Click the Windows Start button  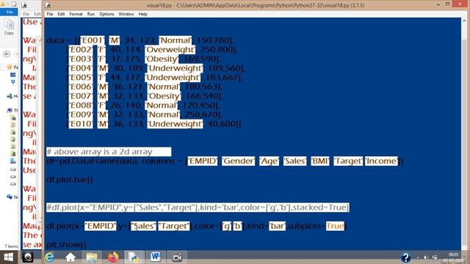[x=8, y=257]
